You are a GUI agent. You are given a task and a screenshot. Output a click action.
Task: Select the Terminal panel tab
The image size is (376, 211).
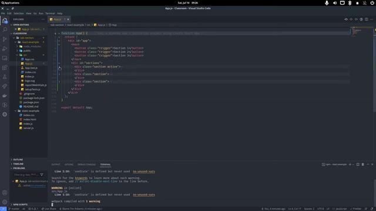(x=105, y=165)
